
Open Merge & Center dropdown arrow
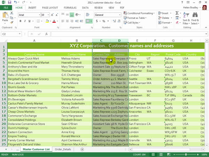point(91,21)
